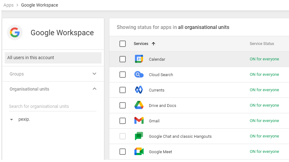Expand the Groups section chevron

pyautogui.click(x=94, y=74)
